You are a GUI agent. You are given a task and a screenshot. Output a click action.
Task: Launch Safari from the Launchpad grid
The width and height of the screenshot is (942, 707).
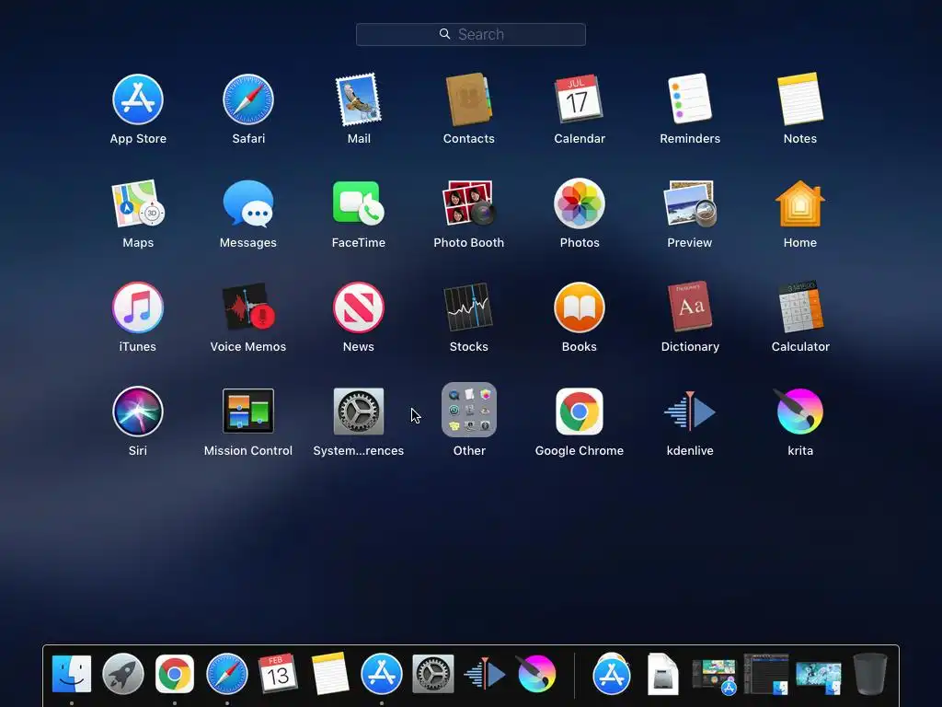(248, 99)
